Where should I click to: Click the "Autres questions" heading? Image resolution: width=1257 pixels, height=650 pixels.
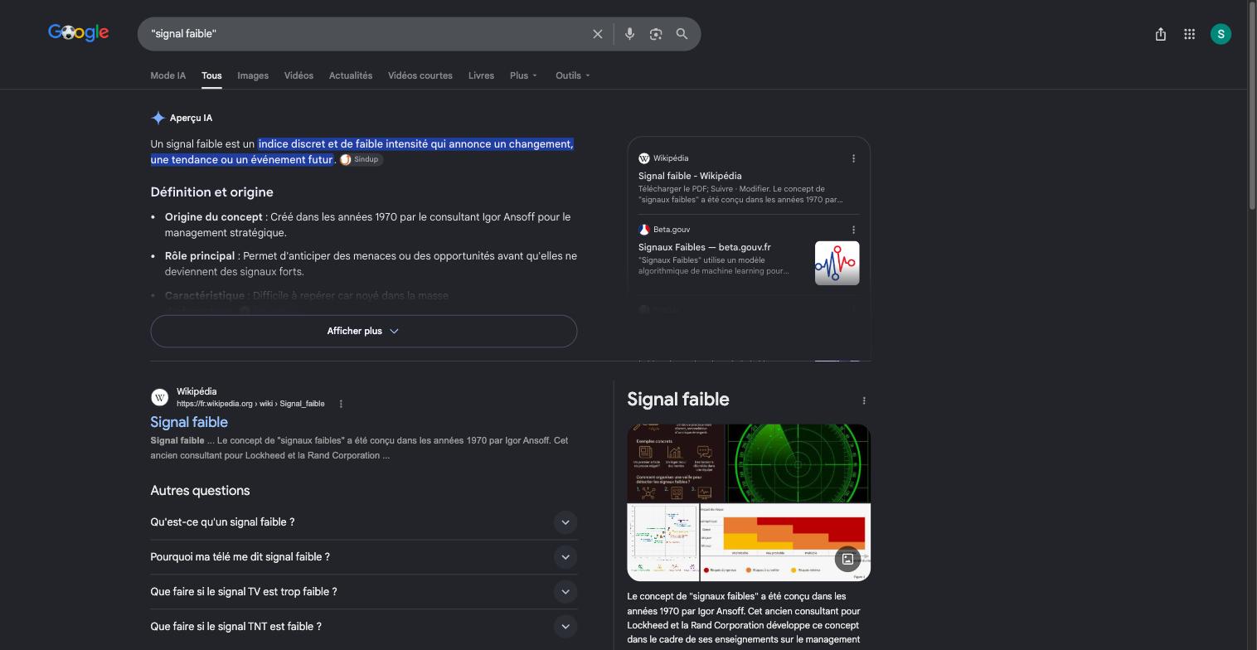(x=200, y=491)
